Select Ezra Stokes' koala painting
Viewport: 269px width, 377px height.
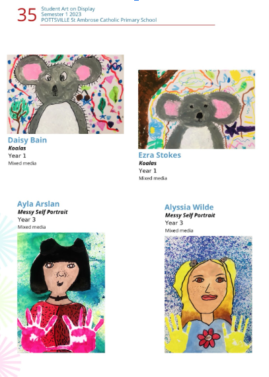tap(196, 109)
